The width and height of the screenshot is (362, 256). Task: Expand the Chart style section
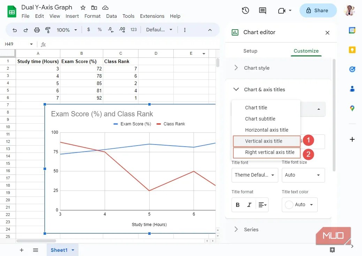256,68
